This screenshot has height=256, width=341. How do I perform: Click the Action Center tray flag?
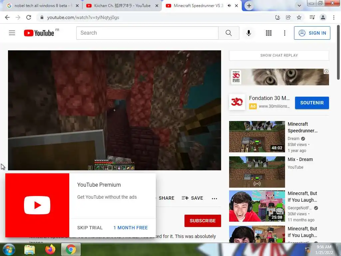307,250
